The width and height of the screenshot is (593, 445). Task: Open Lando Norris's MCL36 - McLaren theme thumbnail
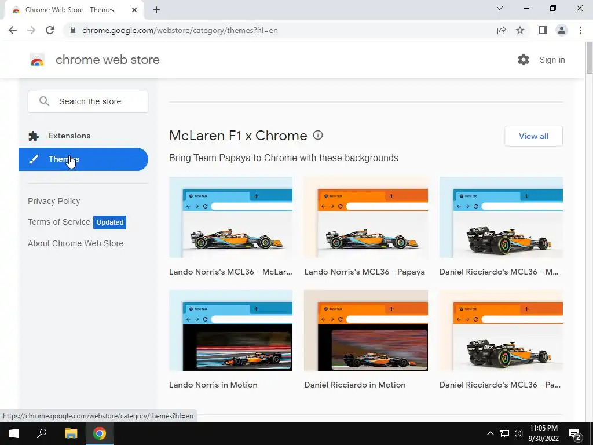(230, 217)
